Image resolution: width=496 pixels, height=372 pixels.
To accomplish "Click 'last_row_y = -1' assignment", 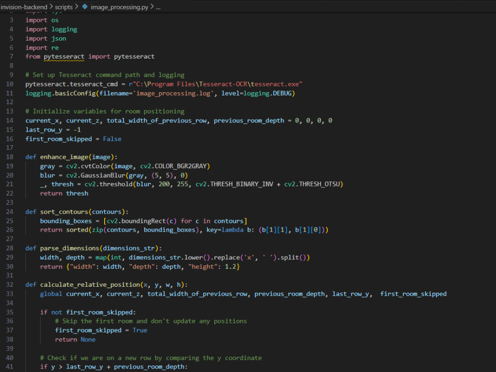I will pyautogui.click(x=53, y=129).
